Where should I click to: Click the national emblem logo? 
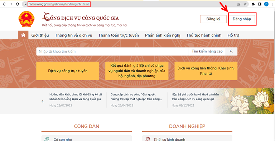pyautogui.click(x=26, y=19)
